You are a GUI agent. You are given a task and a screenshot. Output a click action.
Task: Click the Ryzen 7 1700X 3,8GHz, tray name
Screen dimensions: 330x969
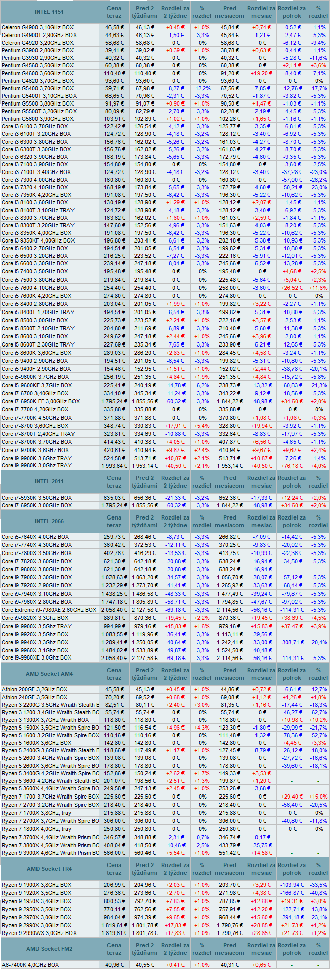(x=36, y=813)
